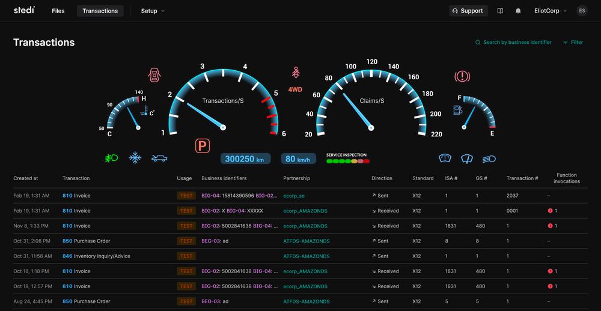Screen dimensions: 601x311
Task: Click the windshield wiper icon
Action: pos(467,159)
